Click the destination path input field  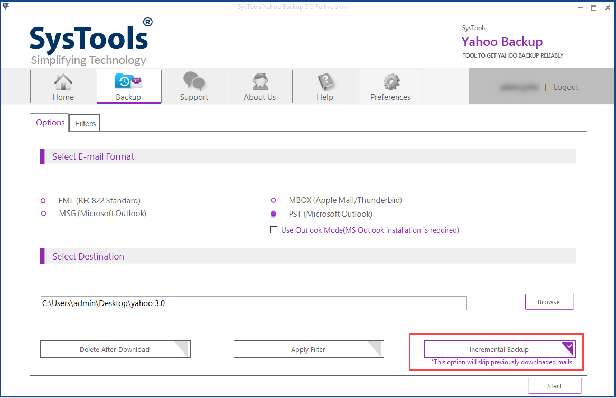click(254, 303)
